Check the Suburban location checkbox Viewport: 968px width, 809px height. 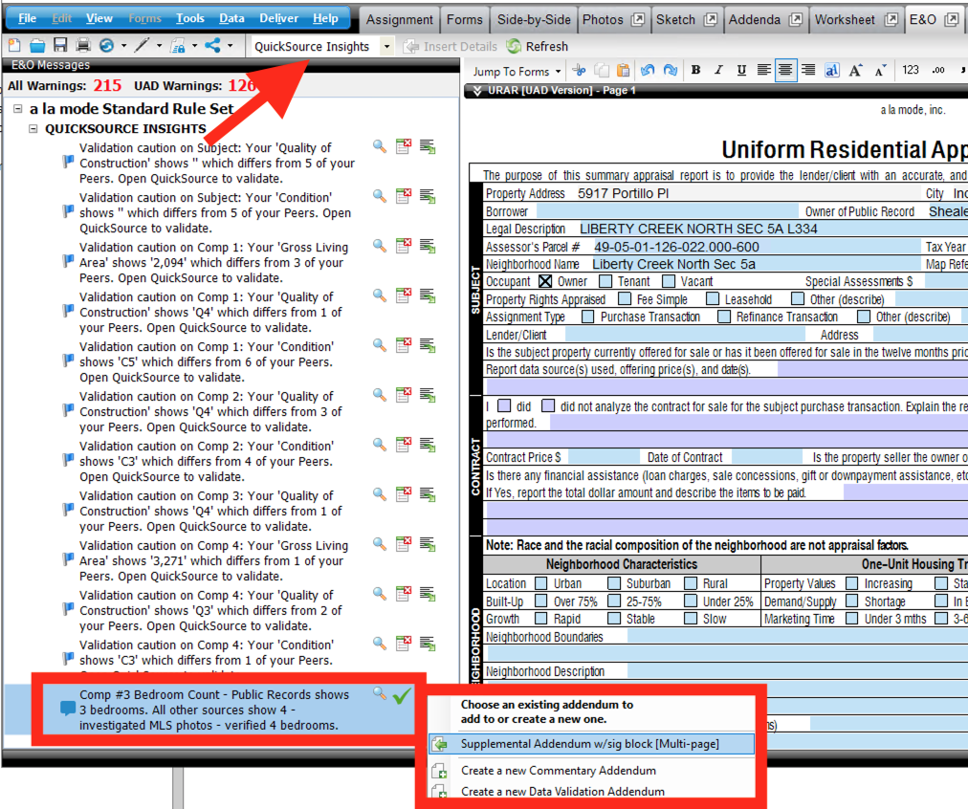(614, 583)
